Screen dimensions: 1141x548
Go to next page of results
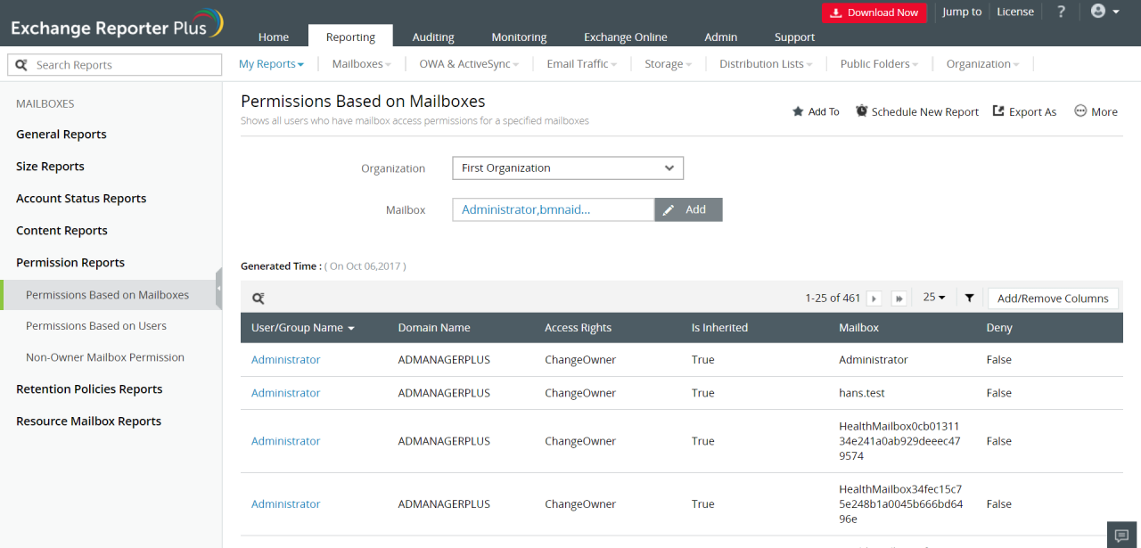coord(874,299)
